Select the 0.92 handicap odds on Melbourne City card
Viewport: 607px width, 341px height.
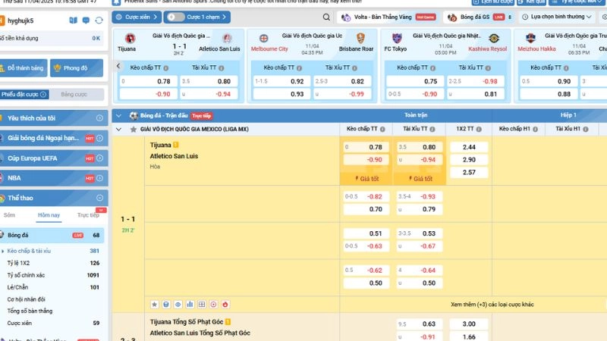coord(281,81)
